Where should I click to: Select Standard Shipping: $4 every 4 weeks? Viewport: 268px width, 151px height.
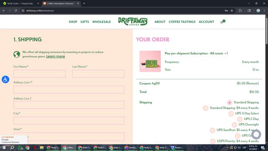(206, 108)
